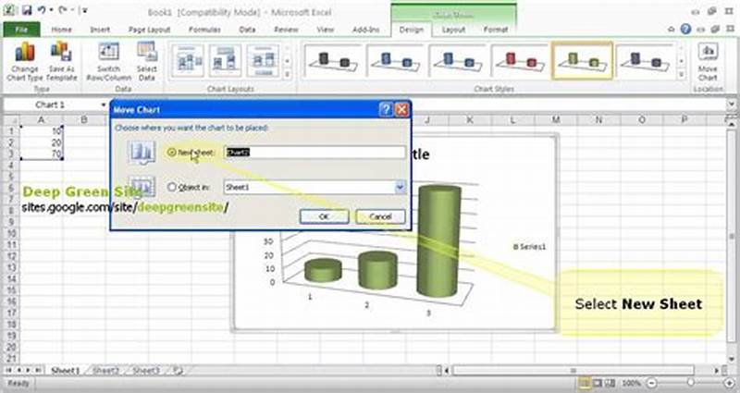
Task: Click Cancel in Move Chart dialog
Action: 380,216
